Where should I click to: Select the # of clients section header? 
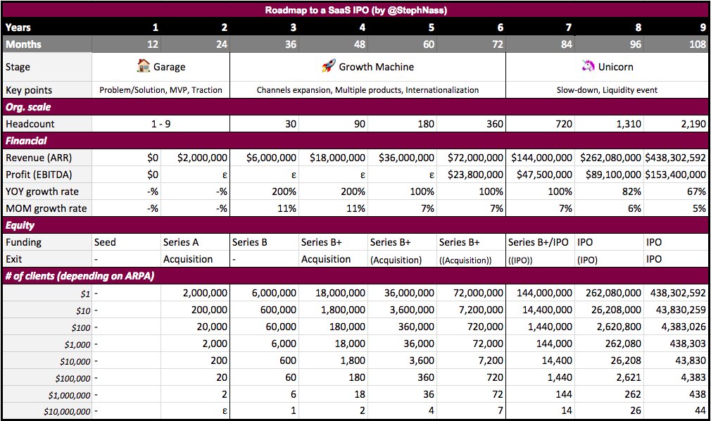pyautogui.click(x=356, y=276)
